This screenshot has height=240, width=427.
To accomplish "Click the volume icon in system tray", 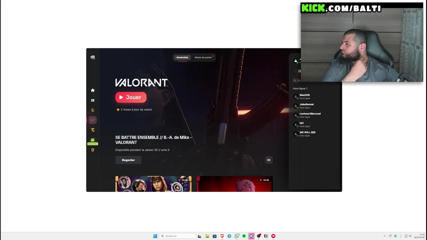I will 410,236.
